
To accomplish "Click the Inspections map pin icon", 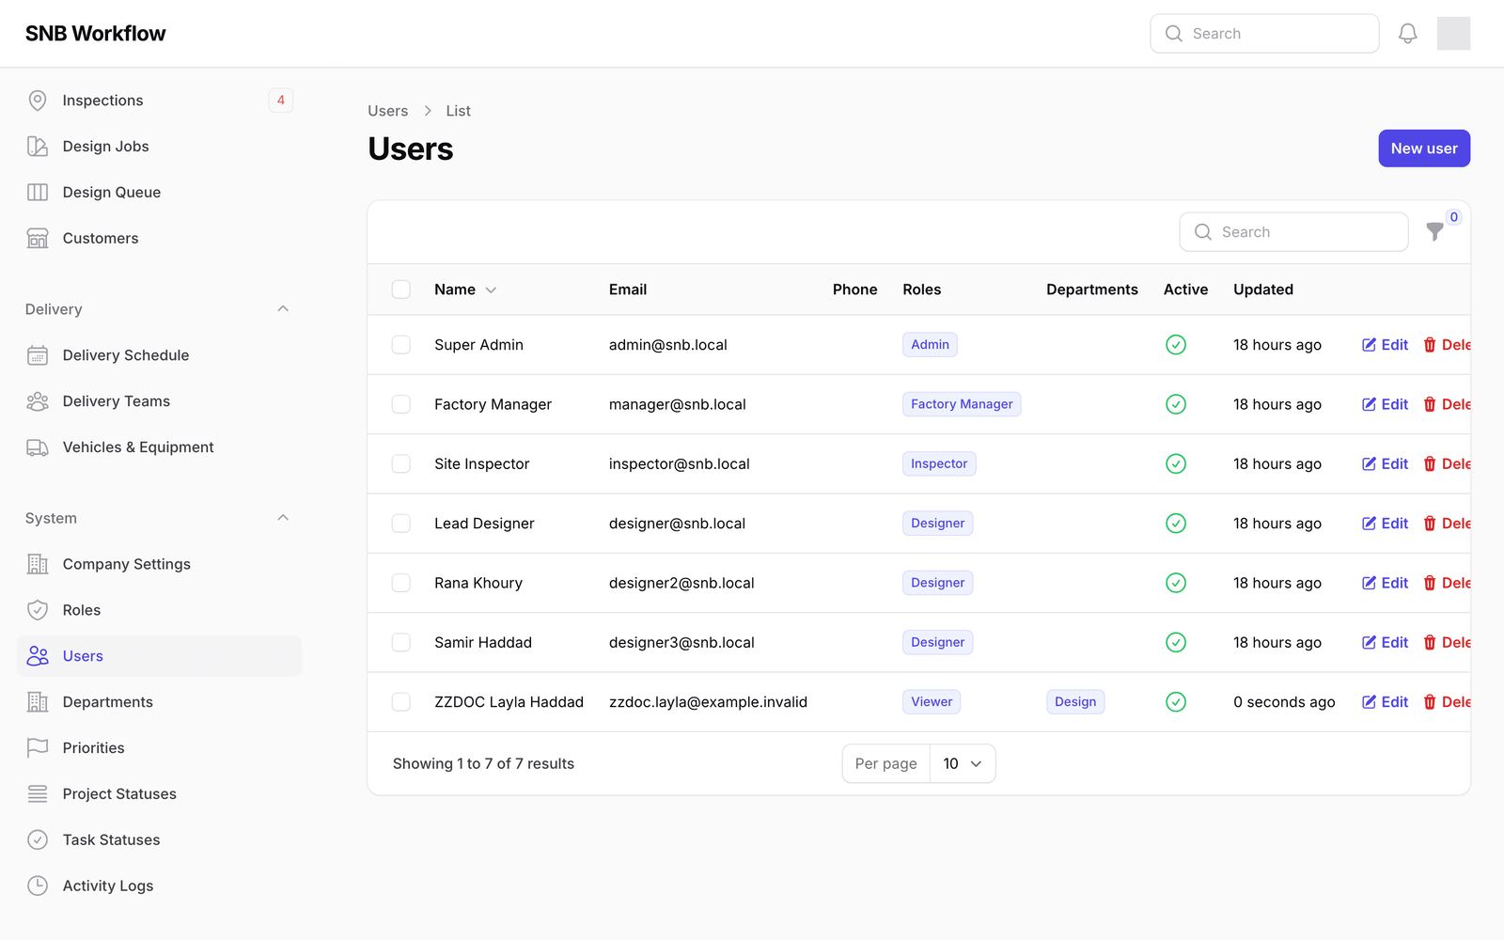I will pos(38,101).
